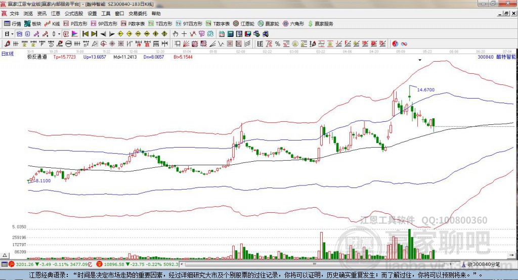This screenshot has height=280, width=518.
Task: Open 9T四方形 tool
Action: pos(189,24)
